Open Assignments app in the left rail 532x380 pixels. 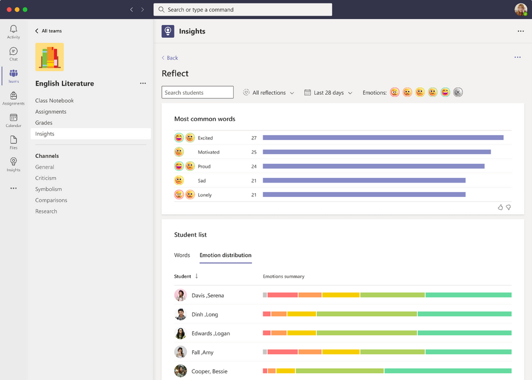click(x=13, y=98)
